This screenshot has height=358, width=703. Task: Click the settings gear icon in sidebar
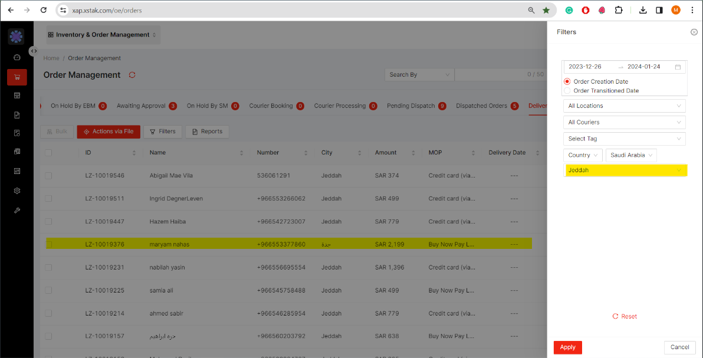[x=17, y=191]
